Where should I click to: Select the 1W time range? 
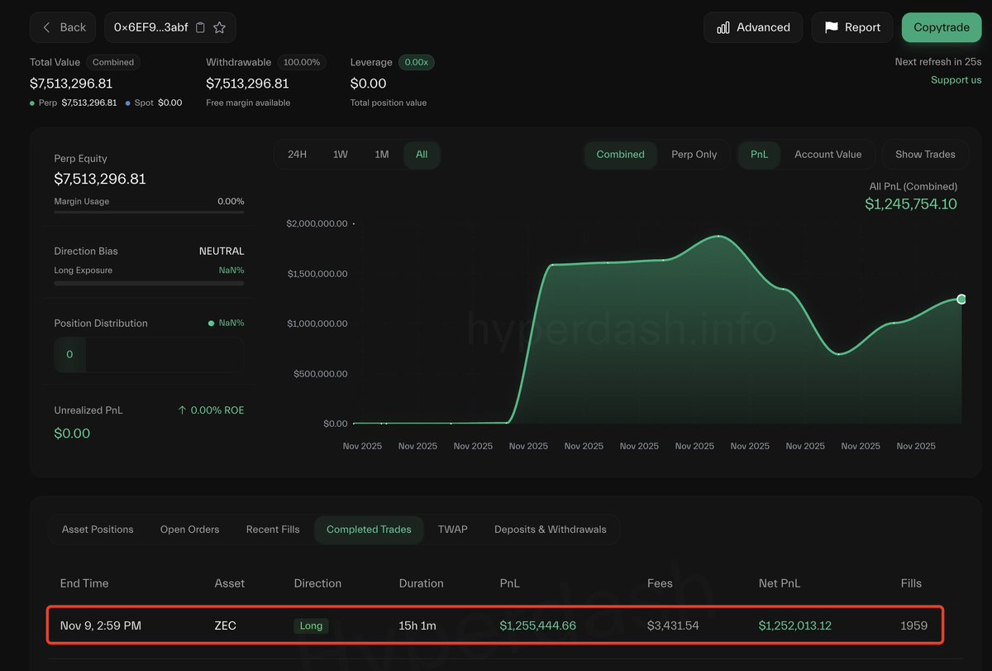pyautogui.click(x=340, y=155)
